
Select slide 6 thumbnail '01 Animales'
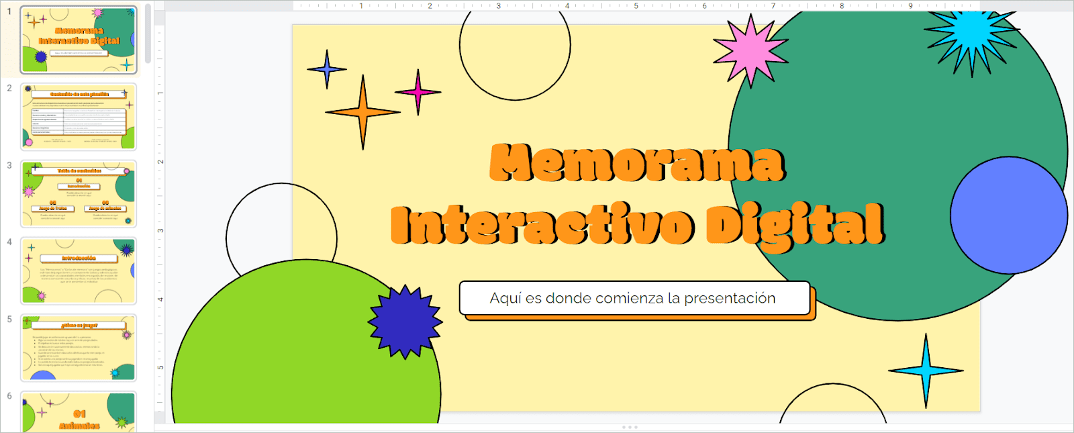[x=79, y=412]
